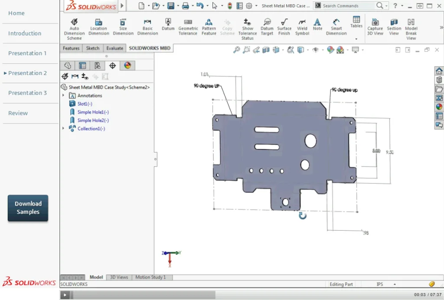Open the Section View tool

[394, 27]
